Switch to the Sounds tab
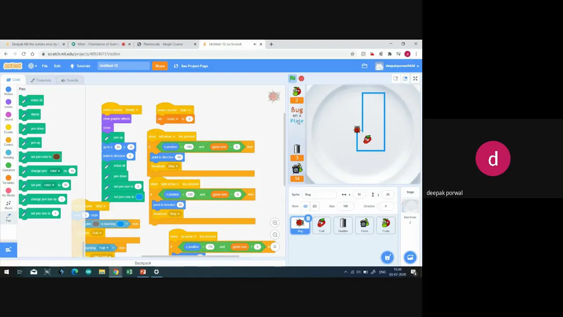The width and height of the screenshot is (563, 317). coord(69,80)
